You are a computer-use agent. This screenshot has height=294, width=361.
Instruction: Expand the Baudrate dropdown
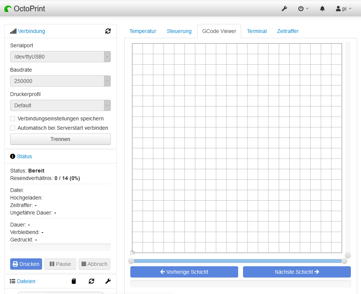point(60,81)
